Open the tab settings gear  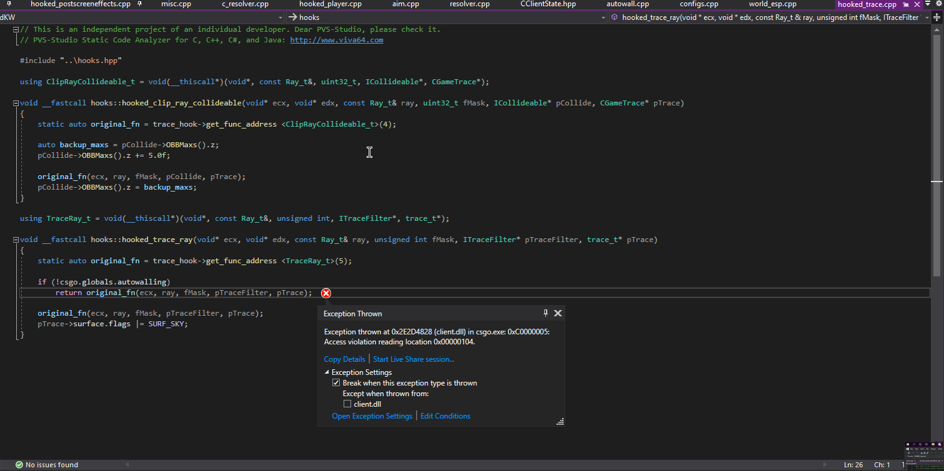tap(938, 4)
